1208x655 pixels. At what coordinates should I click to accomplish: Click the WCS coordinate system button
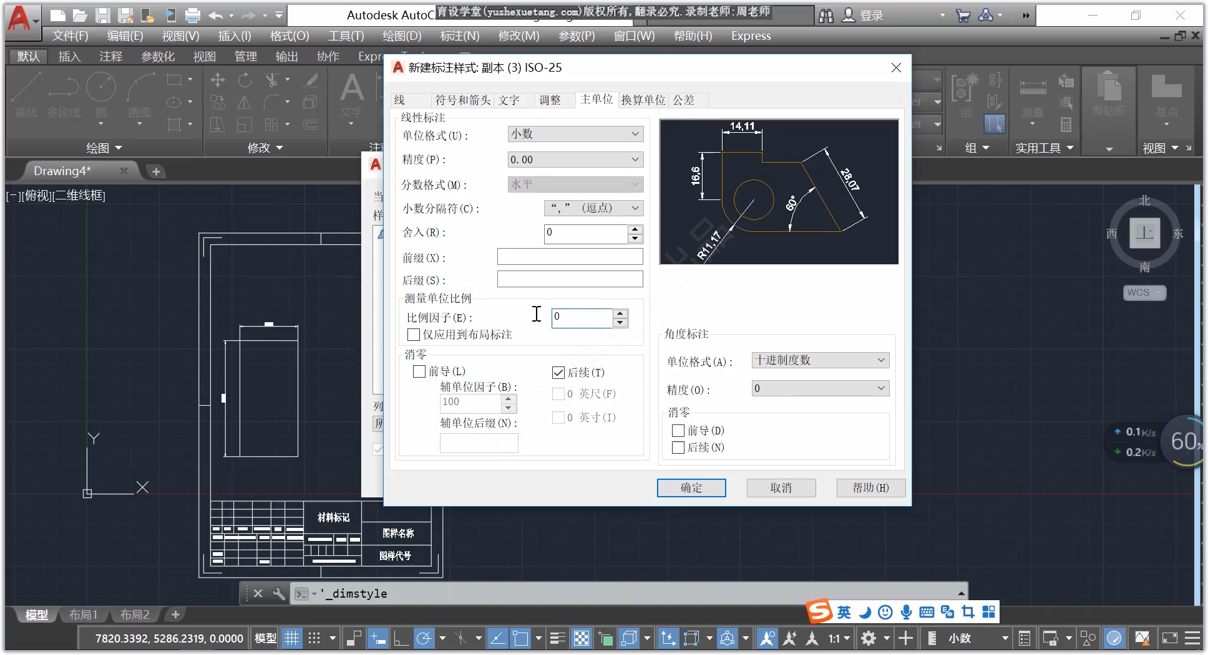(x=1144, y=292)
